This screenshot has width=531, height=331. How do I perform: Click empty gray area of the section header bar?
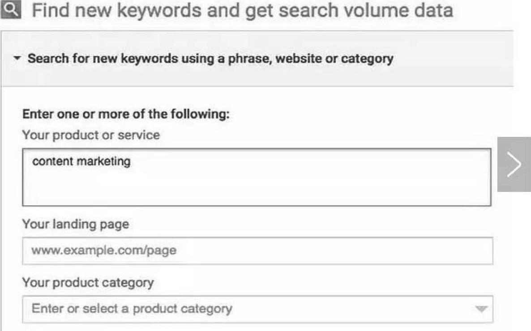452,59
